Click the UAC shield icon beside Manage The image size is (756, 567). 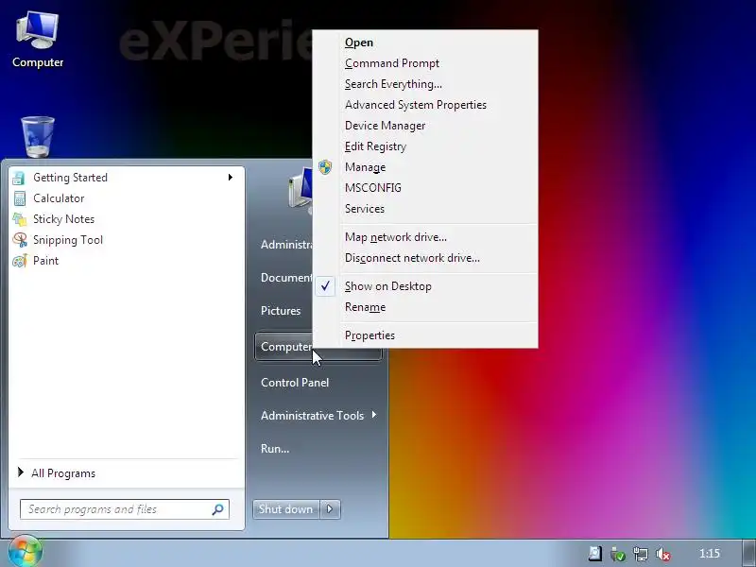click(x=325, y=167)
